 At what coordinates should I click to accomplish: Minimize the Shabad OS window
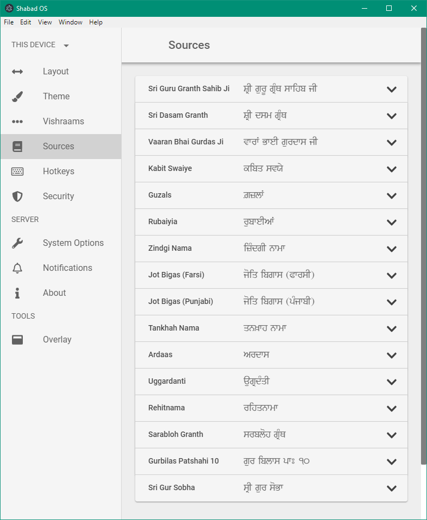[x=365, y=8]
